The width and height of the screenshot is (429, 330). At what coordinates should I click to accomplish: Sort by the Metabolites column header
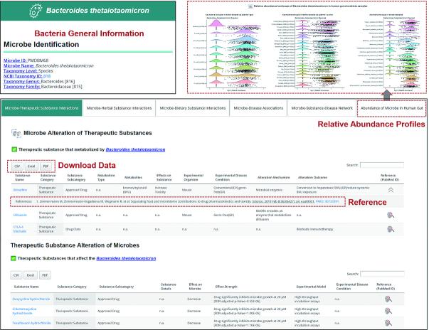click(x=133, y=177)
